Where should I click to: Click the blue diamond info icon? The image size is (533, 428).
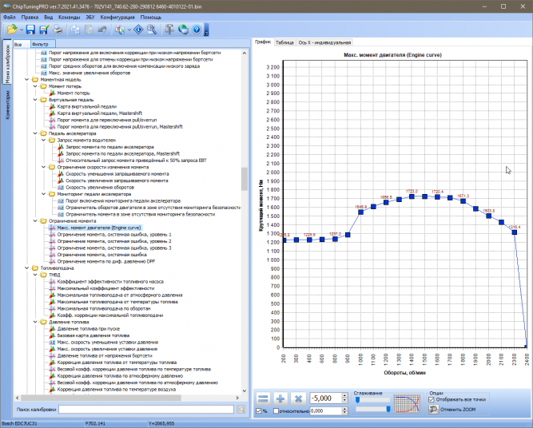point(138,30)
